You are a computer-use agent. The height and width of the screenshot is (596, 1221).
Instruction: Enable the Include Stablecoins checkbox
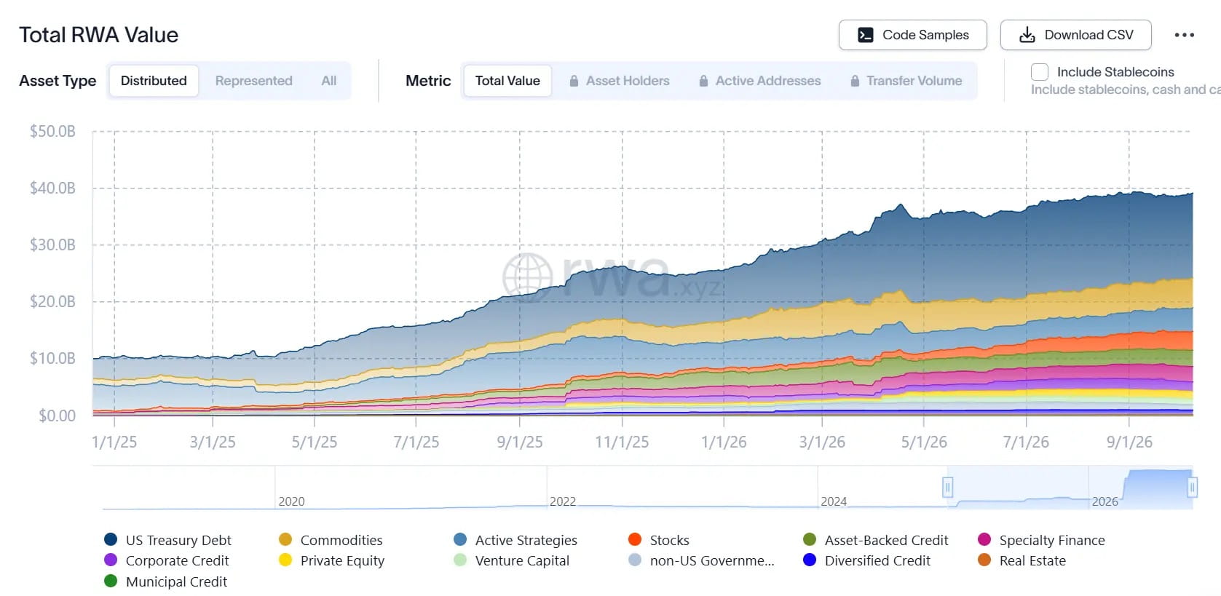(1040, 72)
